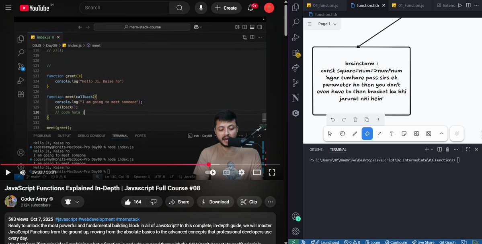The width and height of the screenshot is (482, 244).
Task: Open the Page 1 dropdown in tldraw
Action: click(327, 24)
